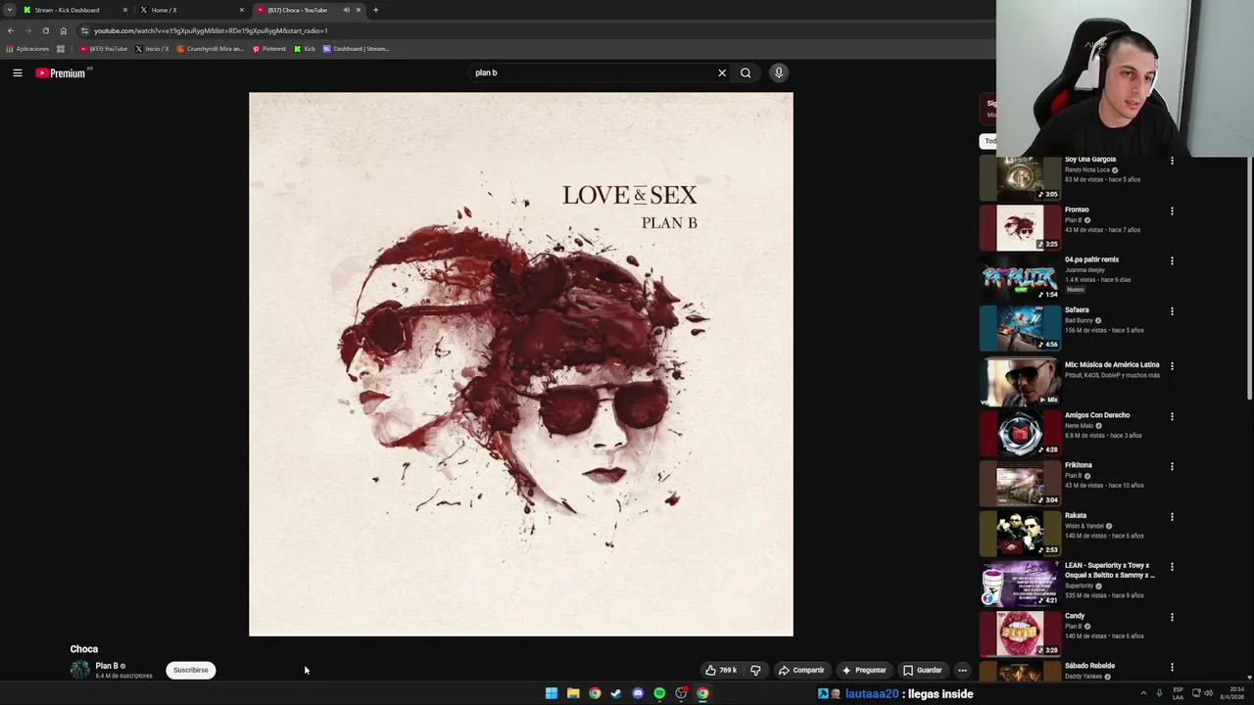Image resolution: width=1254 pixels, height=705 pixels.
Task: Open the Dashboard | Stream bookmark
Action: pyautogui.click(x=357, y=49)
